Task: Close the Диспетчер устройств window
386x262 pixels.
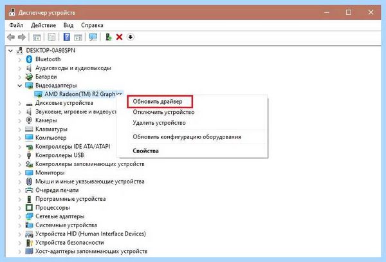Action: point(371,12)
